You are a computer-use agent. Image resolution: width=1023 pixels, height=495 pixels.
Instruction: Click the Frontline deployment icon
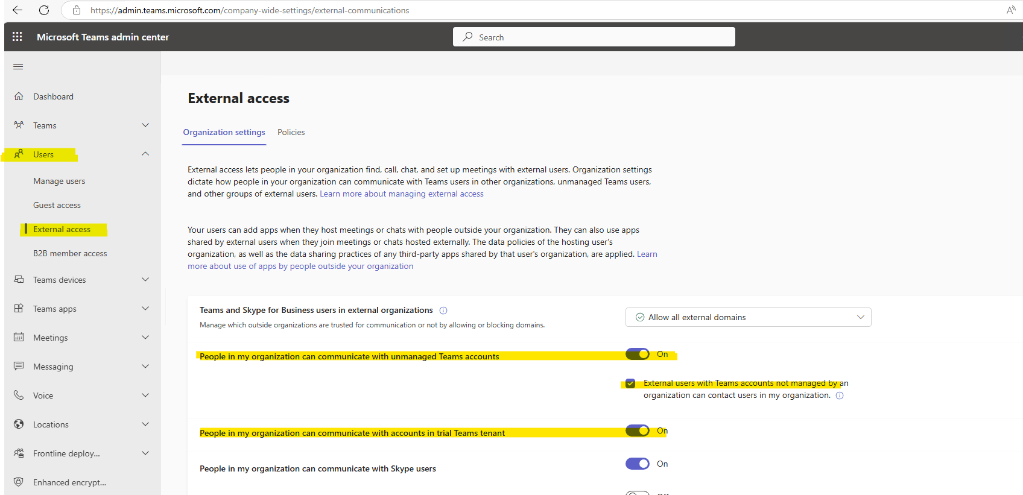tap(19, 453)
